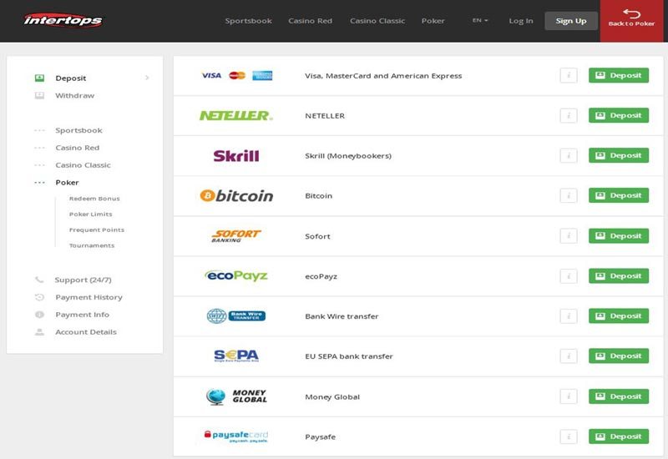Open info icon for NETELLER

pos(569,116)
